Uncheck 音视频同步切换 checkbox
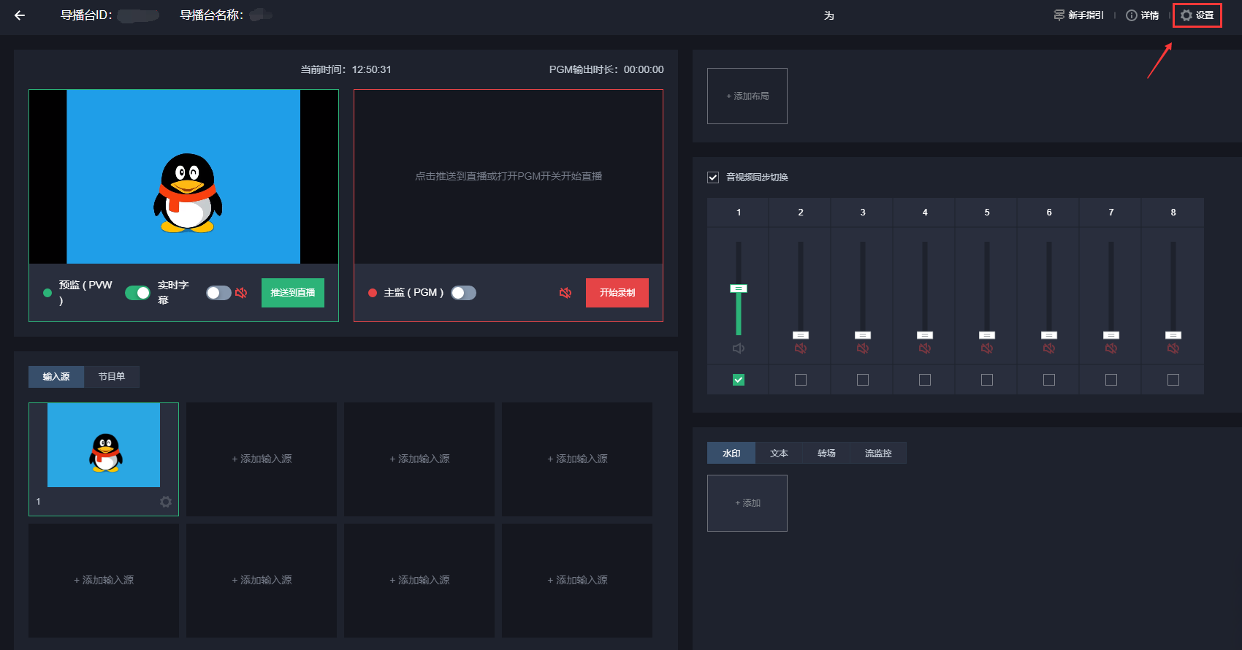The width and height of the screenshot is (1242, 650). (713, 177)
